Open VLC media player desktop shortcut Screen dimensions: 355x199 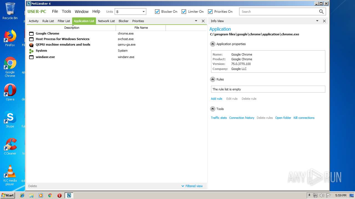click(x=10, y=175)
